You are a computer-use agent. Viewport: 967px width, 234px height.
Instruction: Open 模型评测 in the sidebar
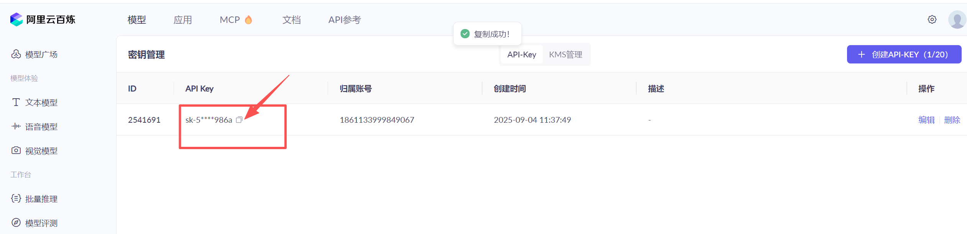[41, 223]
